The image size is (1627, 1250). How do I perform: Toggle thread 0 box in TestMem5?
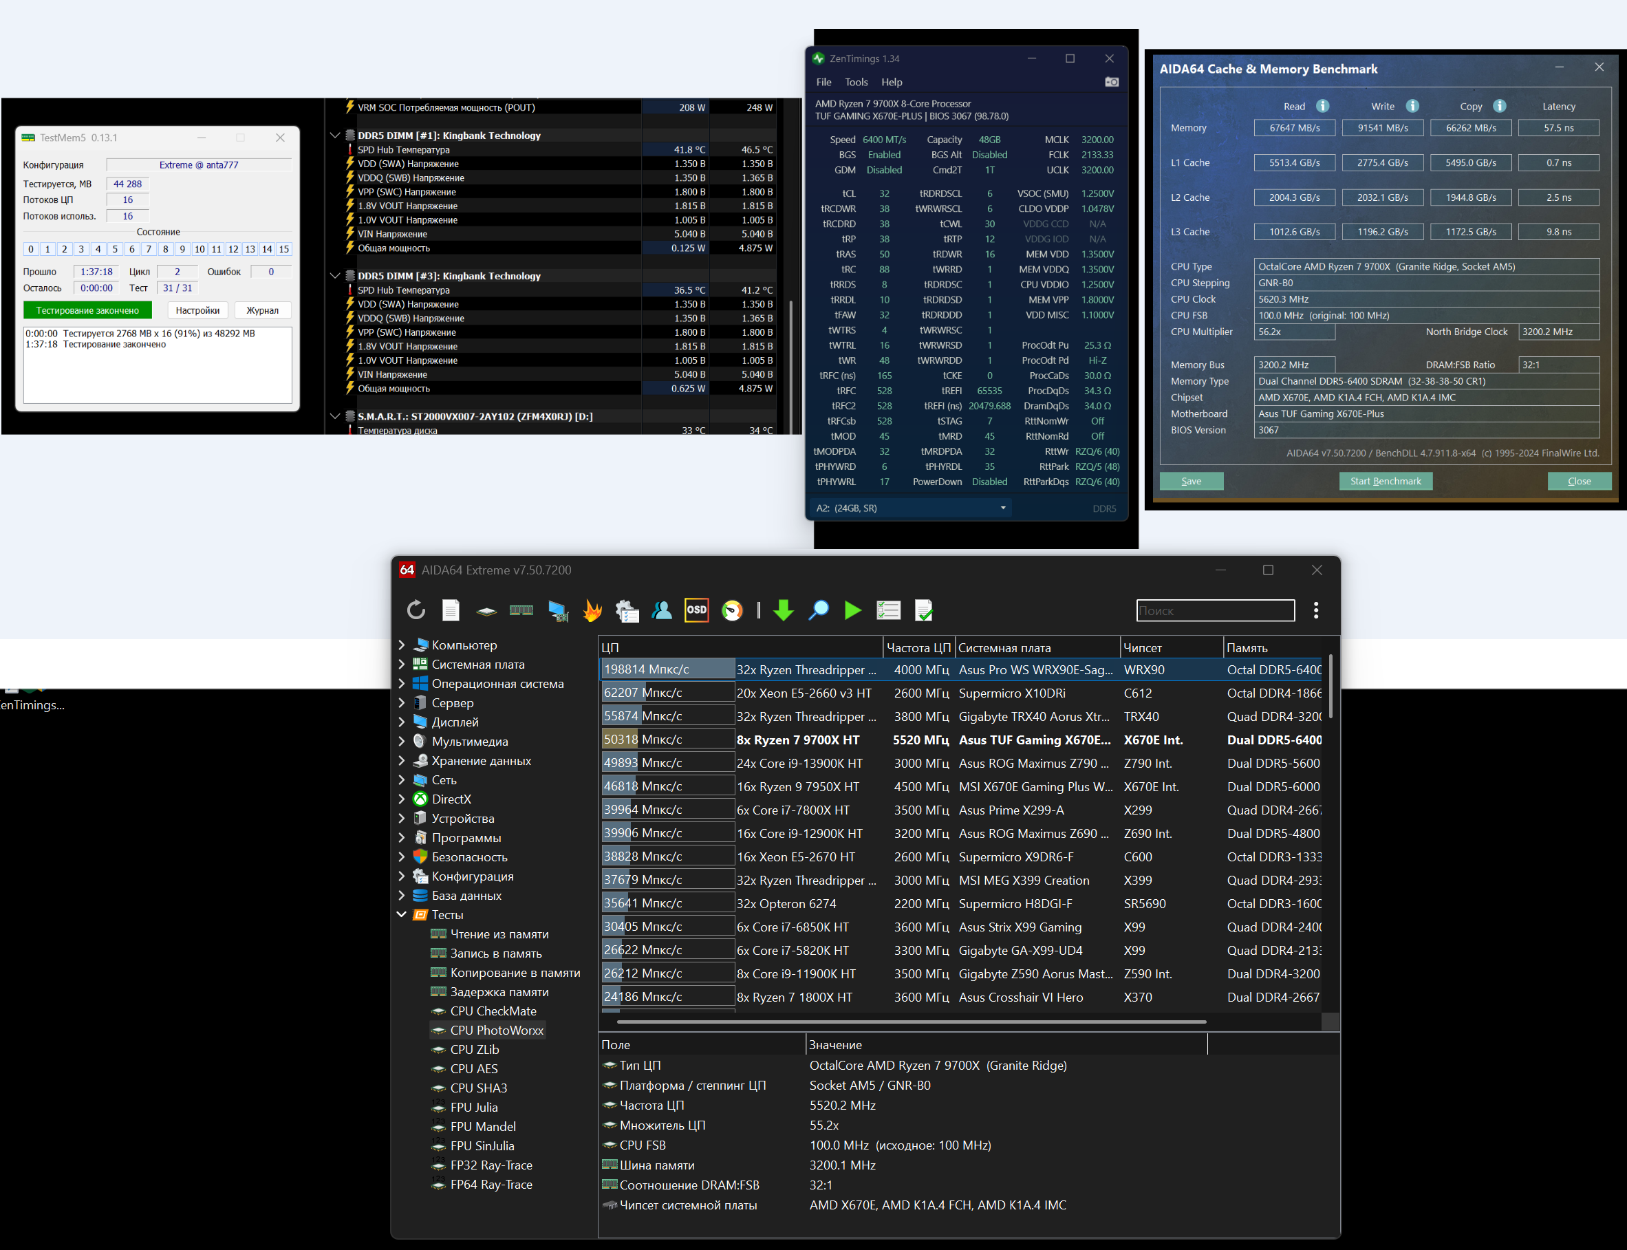30,249
